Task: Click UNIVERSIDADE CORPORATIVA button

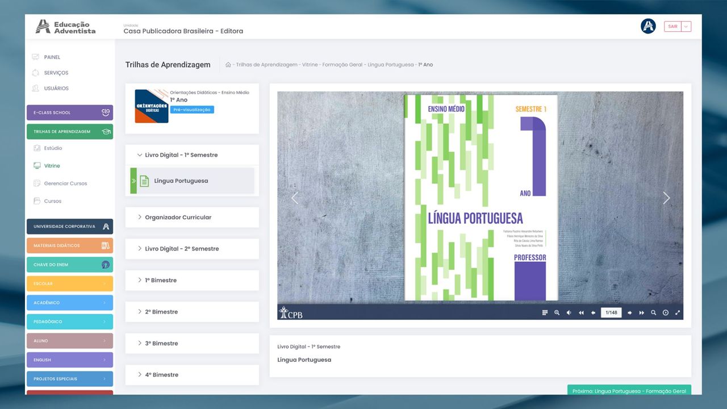Action: coord(70,227)
